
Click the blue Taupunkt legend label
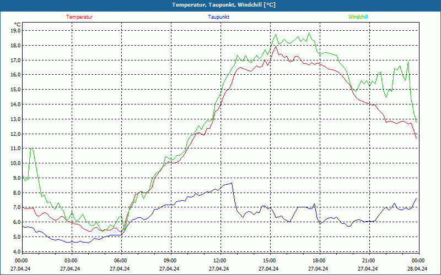[218, 17]
